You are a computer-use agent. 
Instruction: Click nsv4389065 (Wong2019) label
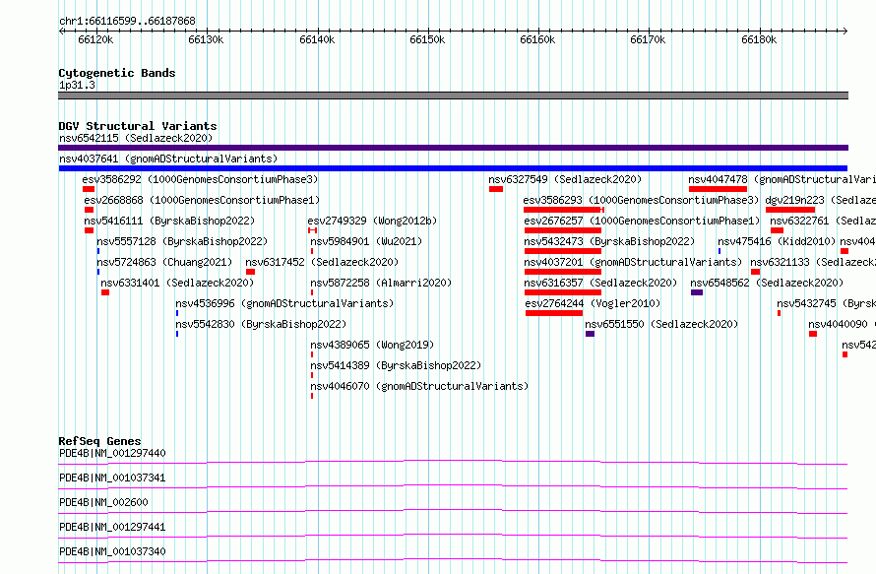point(372,345)
